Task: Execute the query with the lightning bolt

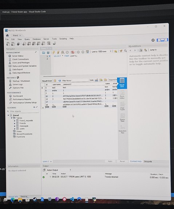Action: (54, 52)
